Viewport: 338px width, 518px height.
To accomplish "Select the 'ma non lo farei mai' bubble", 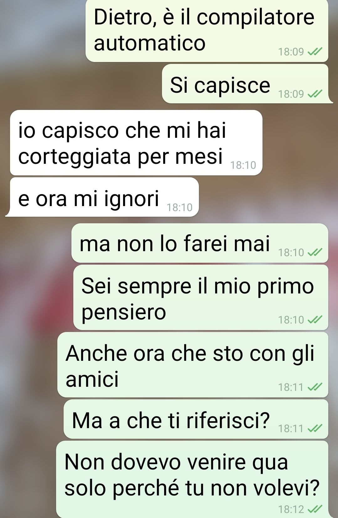I will pos(200,243).
